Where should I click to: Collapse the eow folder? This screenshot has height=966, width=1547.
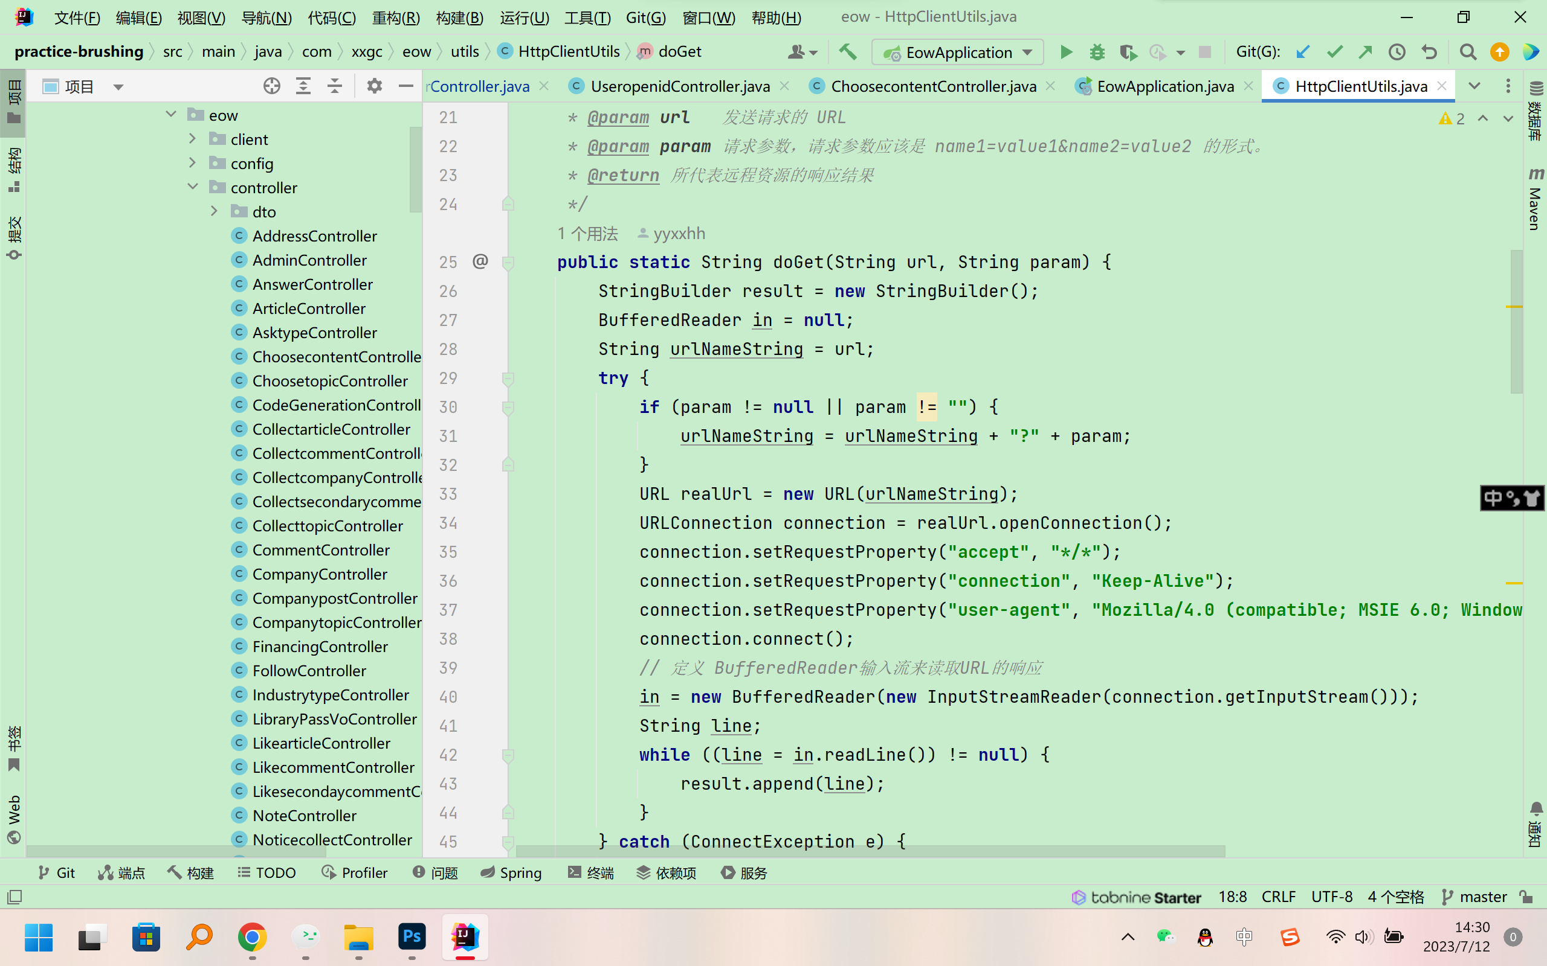click(x=170, y=114)
